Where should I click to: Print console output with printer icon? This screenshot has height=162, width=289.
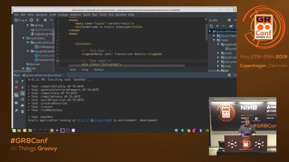[23, 105]
